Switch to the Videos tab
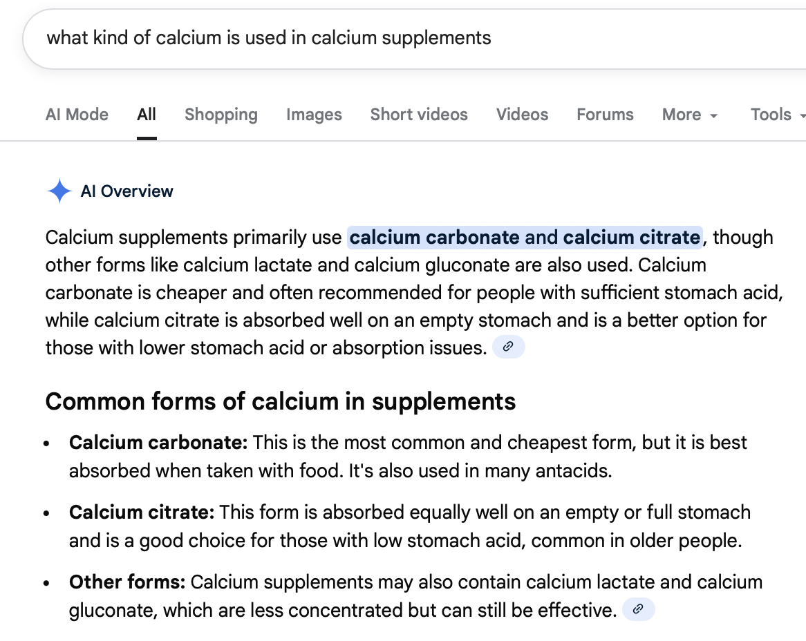 click(x=522, y=115)
